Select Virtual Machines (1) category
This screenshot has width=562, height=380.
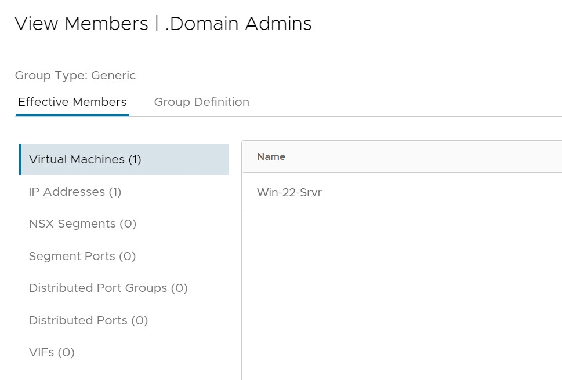click(85, 159)
